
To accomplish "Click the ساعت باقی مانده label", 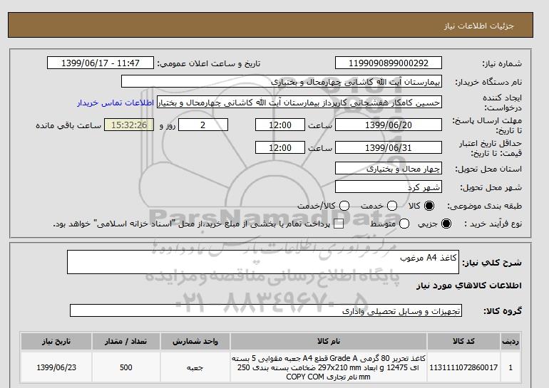I will pyautogui.click(x=68, y=125).
